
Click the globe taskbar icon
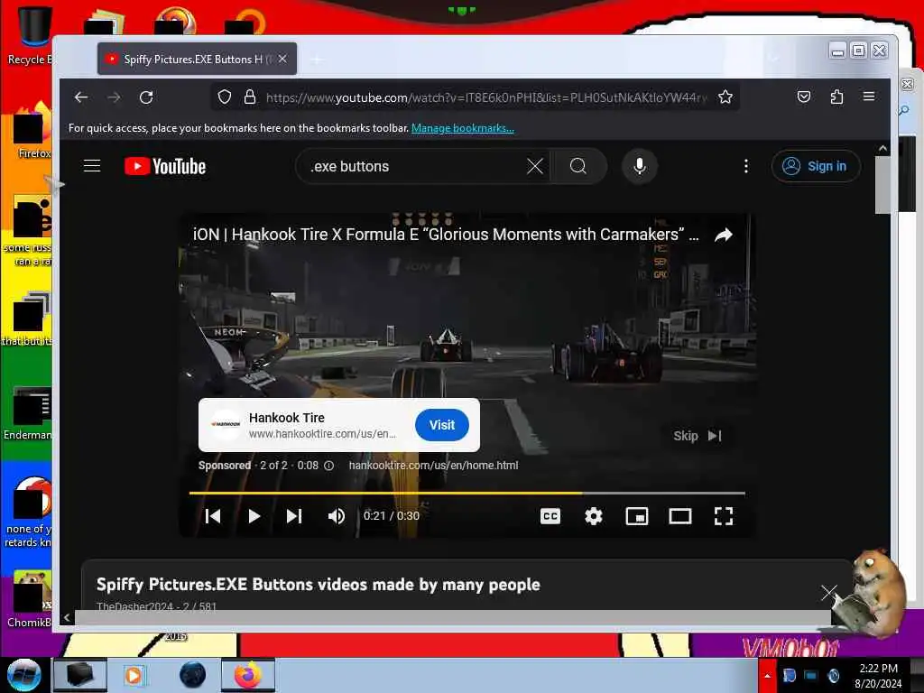pyautogui.click(x=193, y=675)
